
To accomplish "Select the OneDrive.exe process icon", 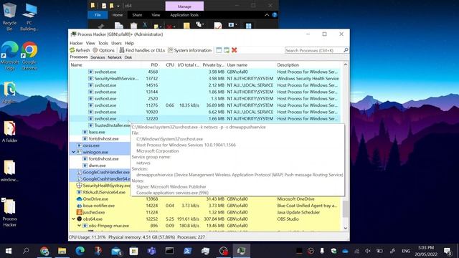I will click(x=79, y=199).
